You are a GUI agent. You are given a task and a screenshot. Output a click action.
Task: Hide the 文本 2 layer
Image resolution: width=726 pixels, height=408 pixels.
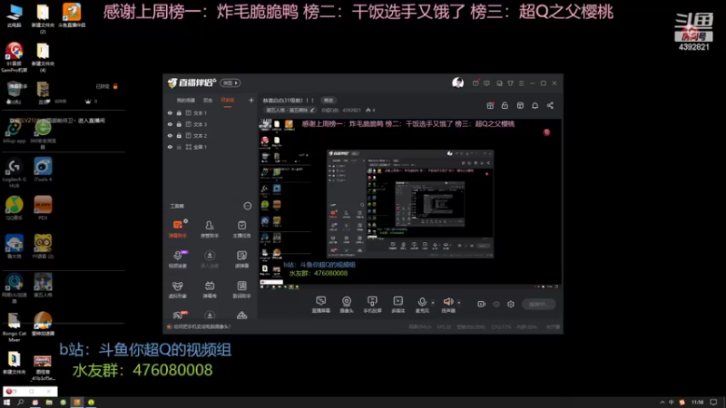(x=170, y=135)
